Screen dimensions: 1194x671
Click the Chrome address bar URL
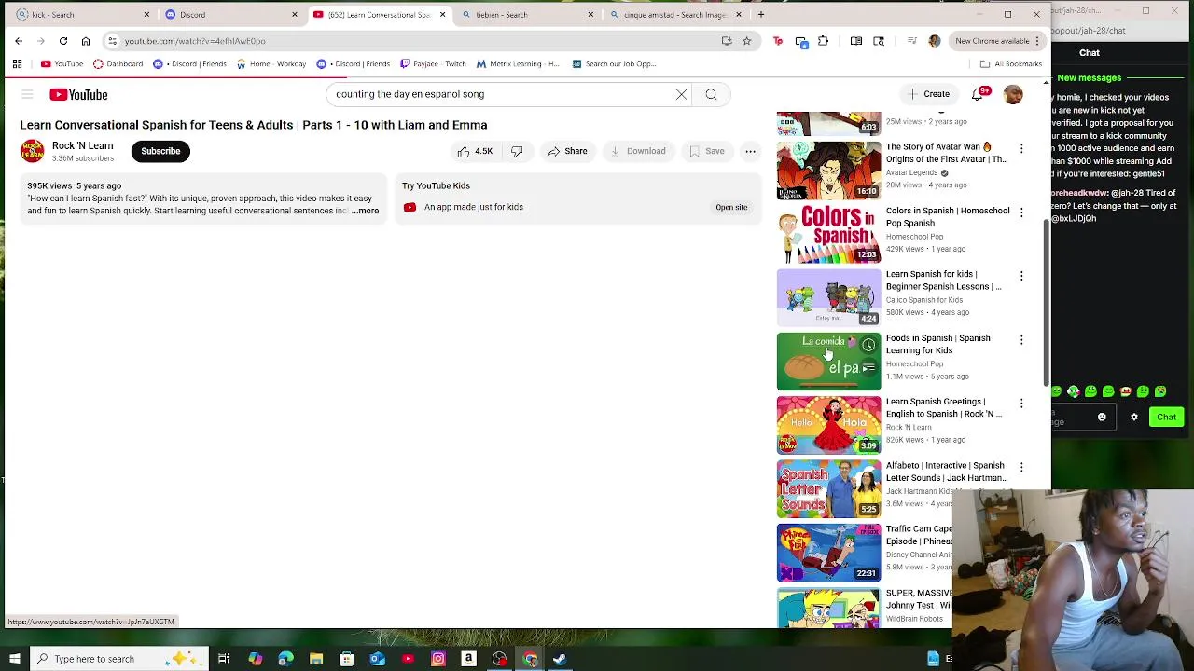coord(195,41)
